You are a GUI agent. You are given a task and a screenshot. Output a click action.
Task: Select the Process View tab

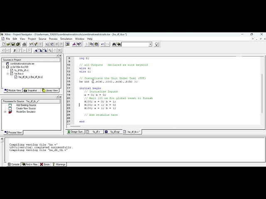click(x=13, y=133)
